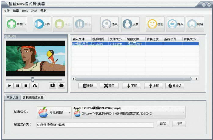Click the 318.89MB file size cell

[117, 44]
